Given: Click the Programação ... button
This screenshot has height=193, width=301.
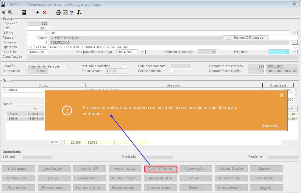Looking at the screenshot, I should [x=90, y=178].
